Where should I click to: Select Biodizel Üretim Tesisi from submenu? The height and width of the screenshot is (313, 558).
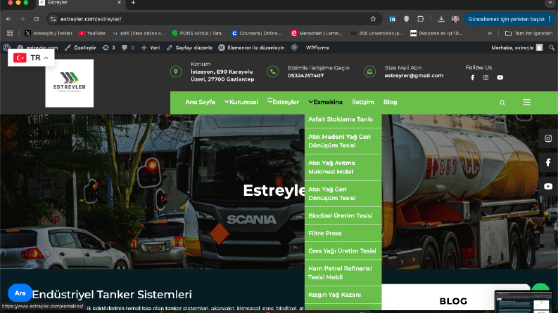343,215
